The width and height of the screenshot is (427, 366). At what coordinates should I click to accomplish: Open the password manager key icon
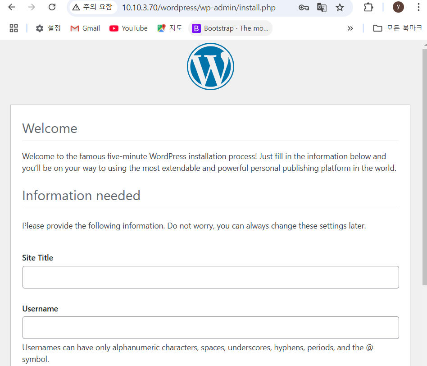304,7
